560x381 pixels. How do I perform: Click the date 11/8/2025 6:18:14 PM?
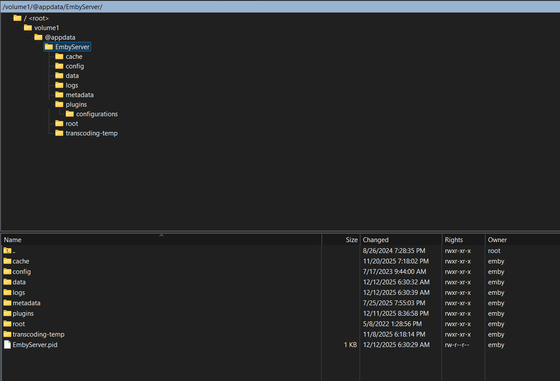point(394,334)
